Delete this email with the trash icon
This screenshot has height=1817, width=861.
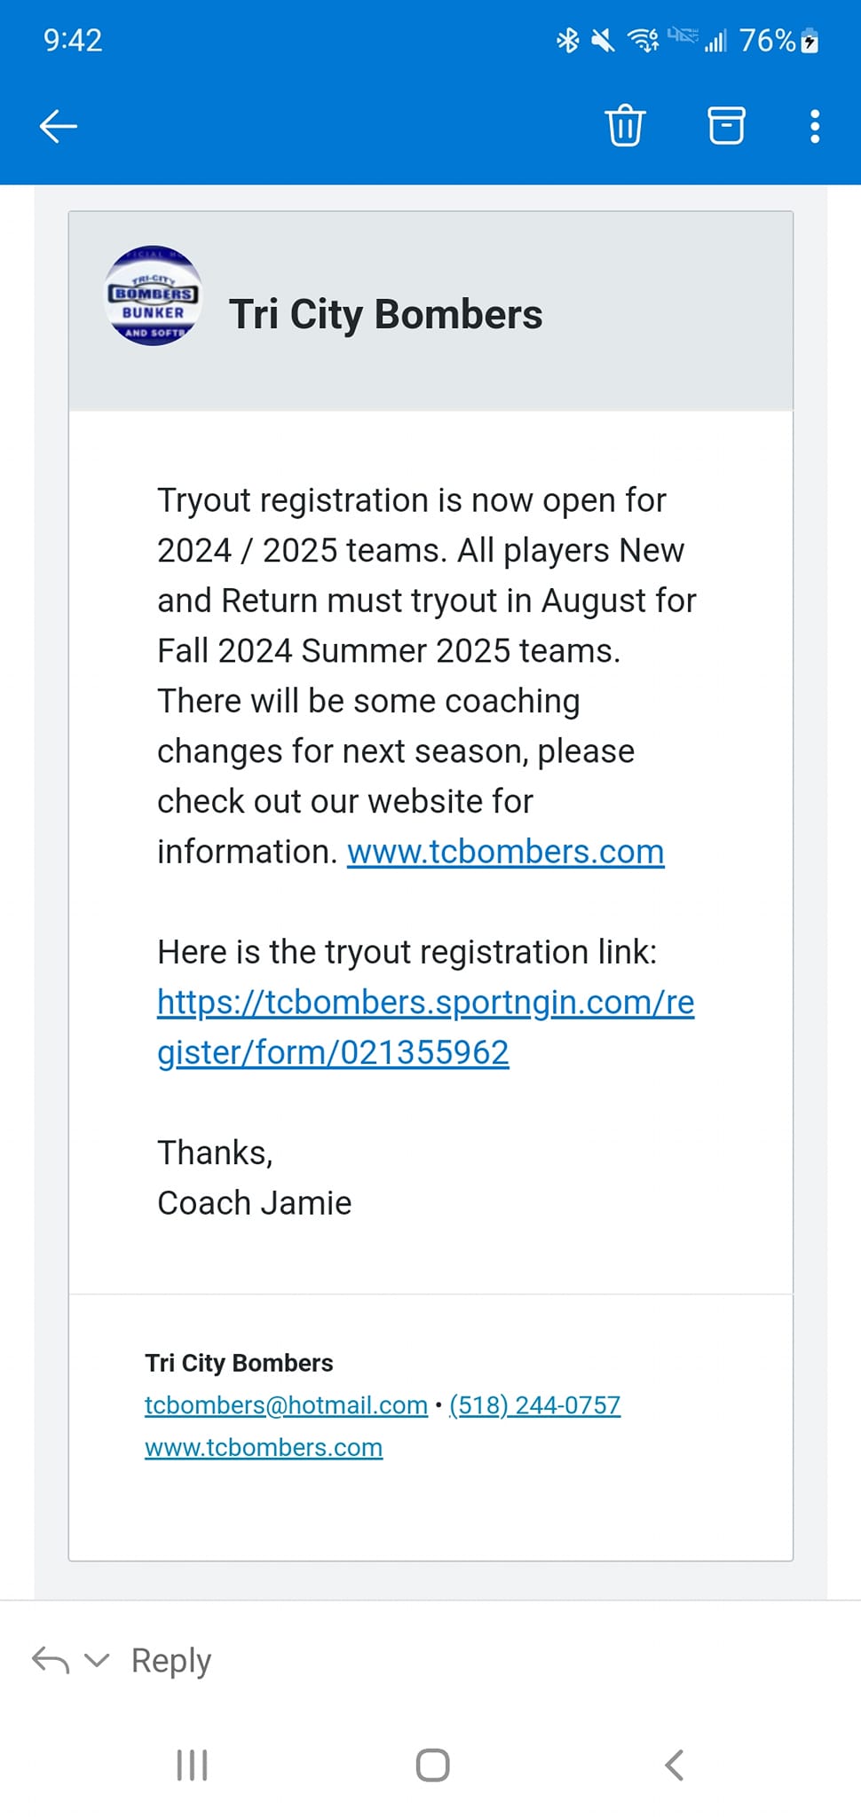[625, 125]
